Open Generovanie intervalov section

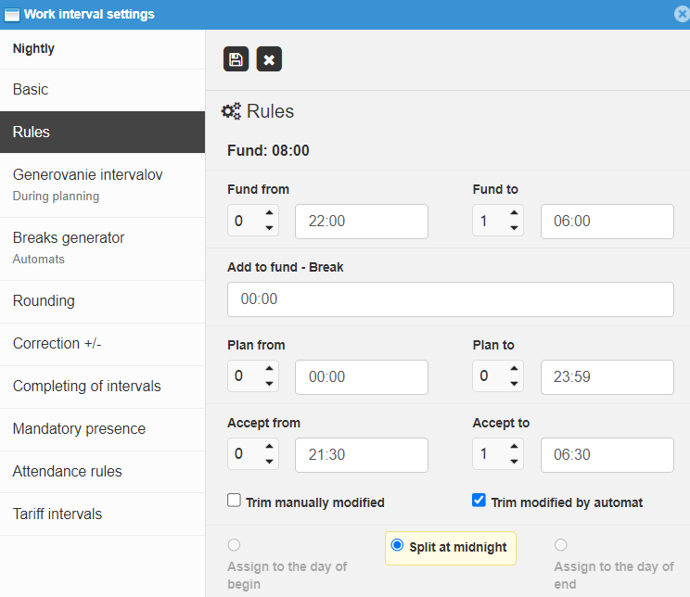pos(103,184)
